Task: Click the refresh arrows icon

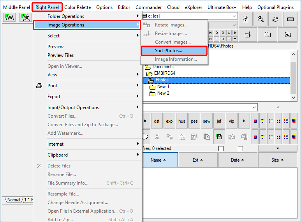Action: tap(275, 19)
